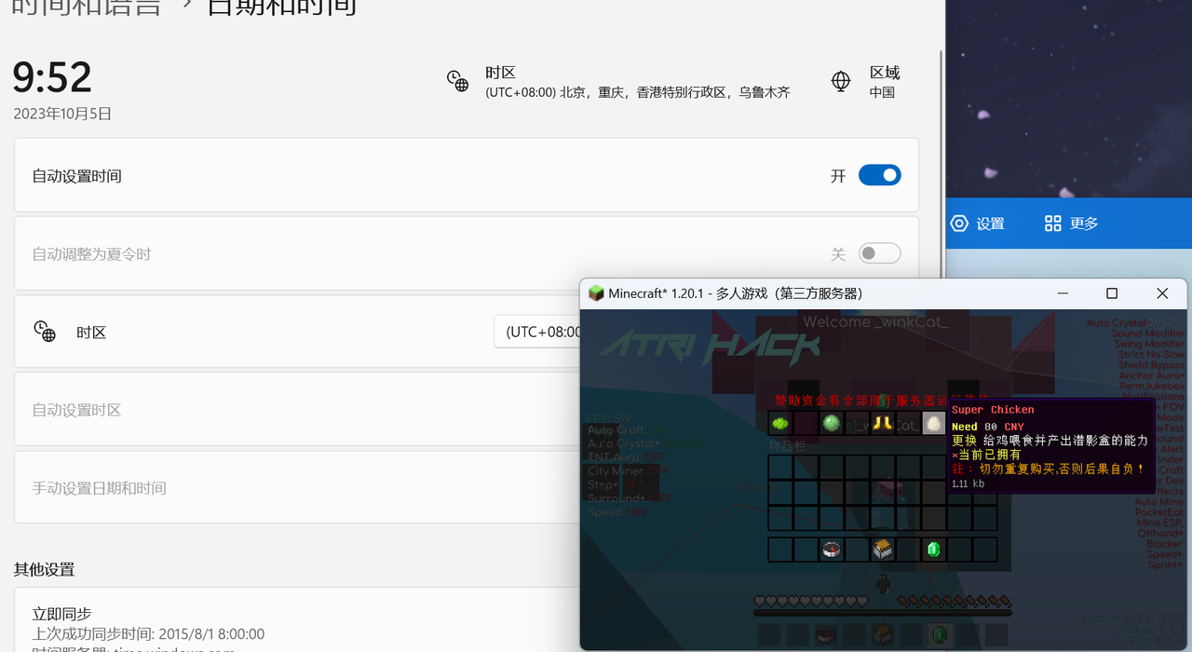Click the date 2023年10月5日
The image size is (1192, 652).
click(x=62, y=114)
